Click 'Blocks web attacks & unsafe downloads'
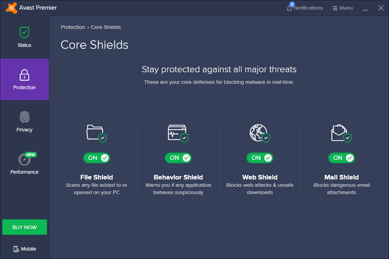 point(260,189)
